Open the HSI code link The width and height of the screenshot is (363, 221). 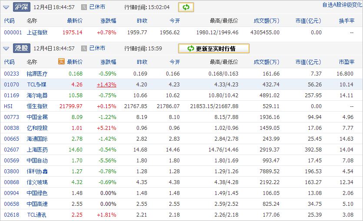coord(8,106)
